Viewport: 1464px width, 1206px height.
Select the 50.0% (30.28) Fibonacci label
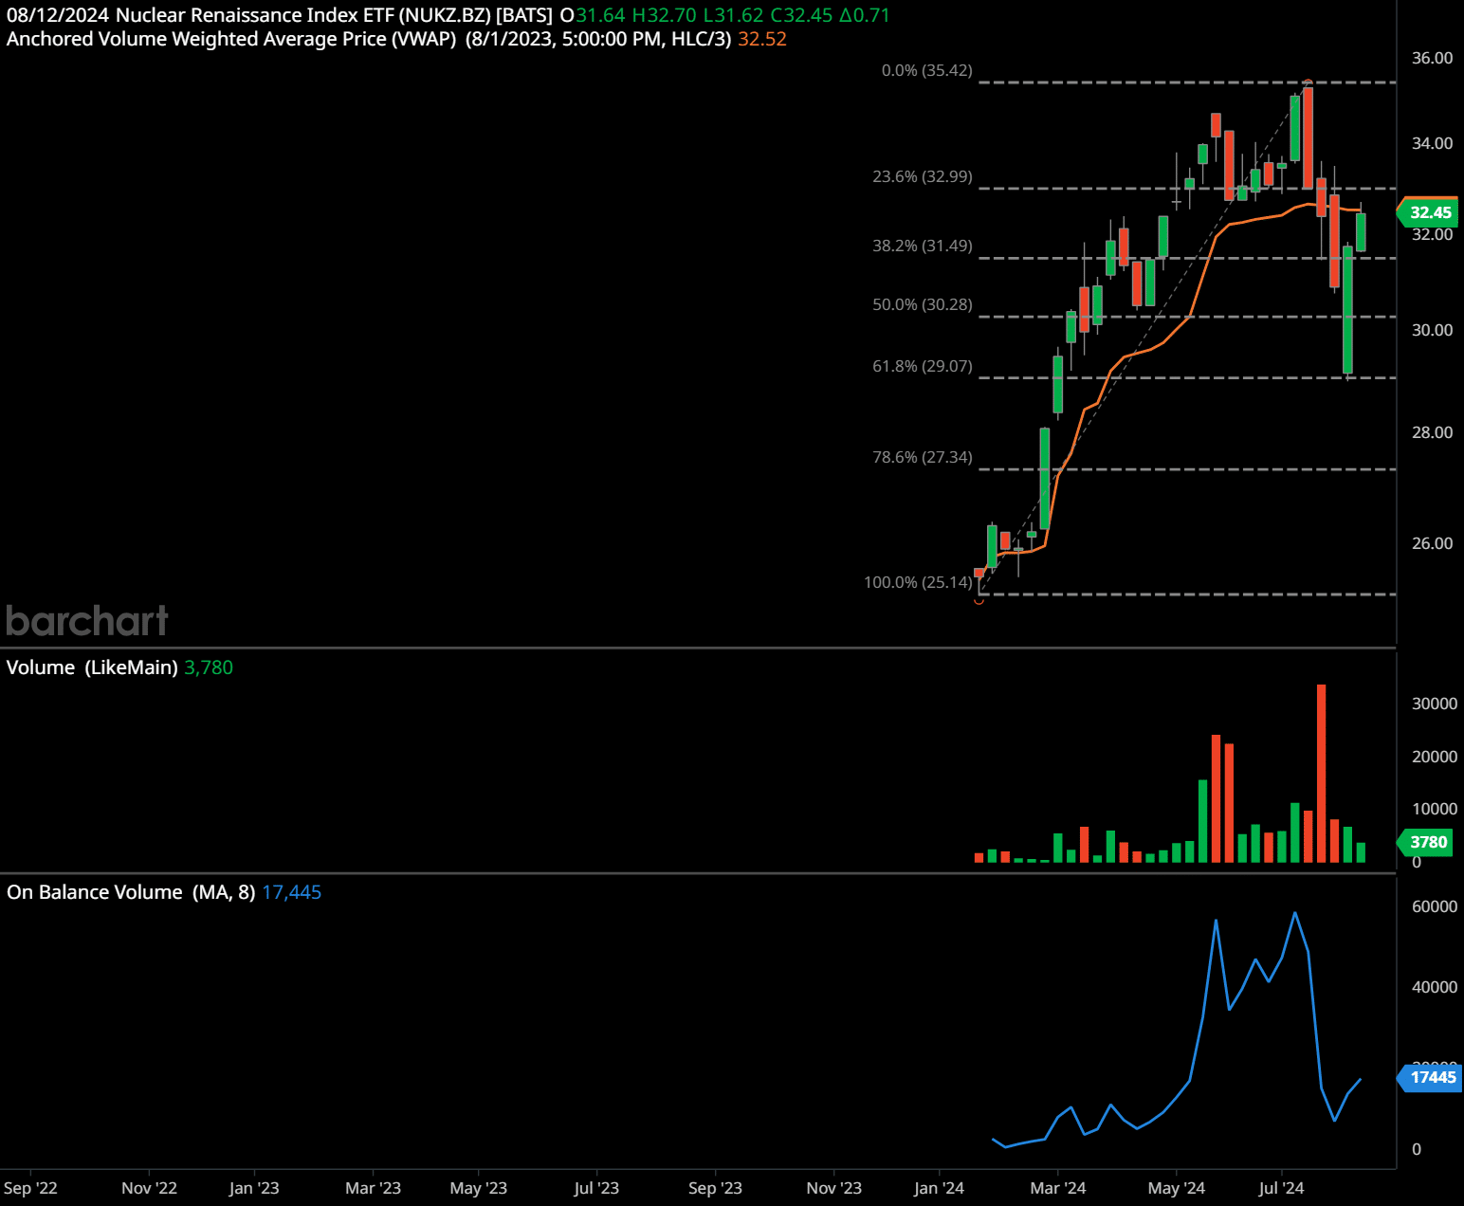tap(922, 304)
